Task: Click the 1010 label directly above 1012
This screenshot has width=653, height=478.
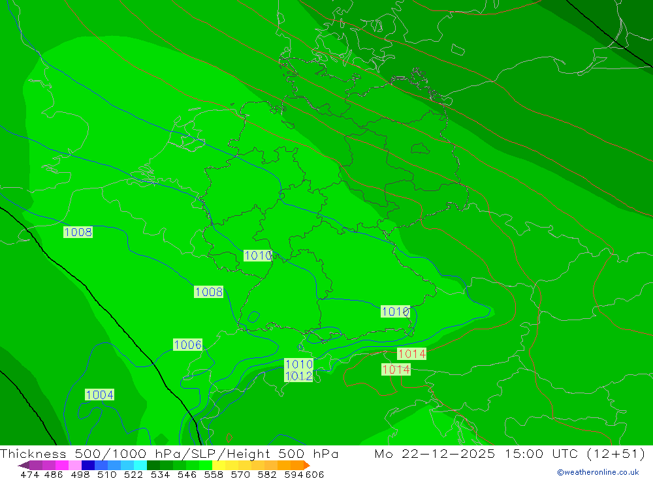Action: point(298,364)
